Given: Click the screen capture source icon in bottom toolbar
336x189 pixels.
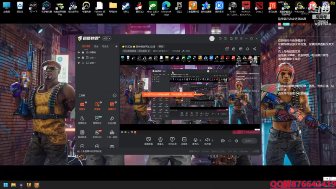Looking at the screenshot, I should [x=149, y=141].
